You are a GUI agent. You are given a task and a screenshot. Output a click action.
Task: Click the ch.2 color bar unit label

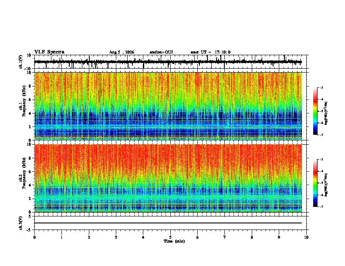click(x=326, y=185)
